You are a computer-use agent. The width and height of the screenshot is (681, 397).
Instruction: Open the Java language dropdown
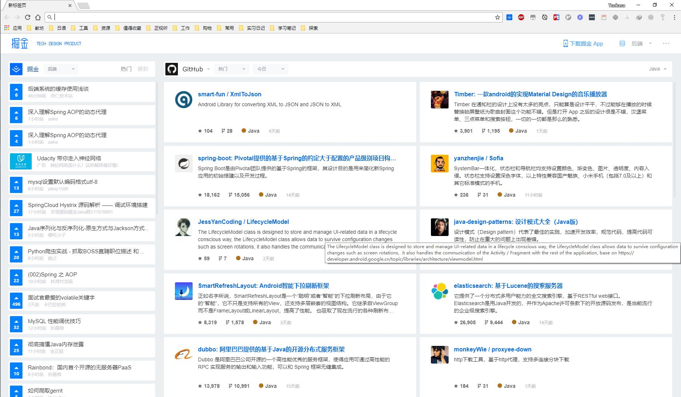(x=658, y=69)
